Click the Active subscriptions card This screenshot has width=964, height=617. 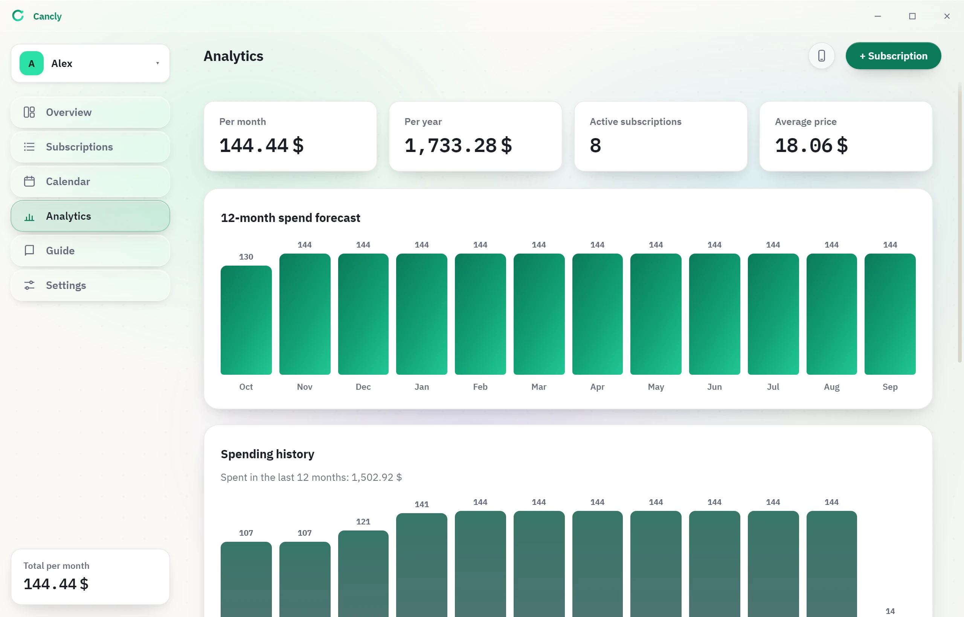coord(660,136)
